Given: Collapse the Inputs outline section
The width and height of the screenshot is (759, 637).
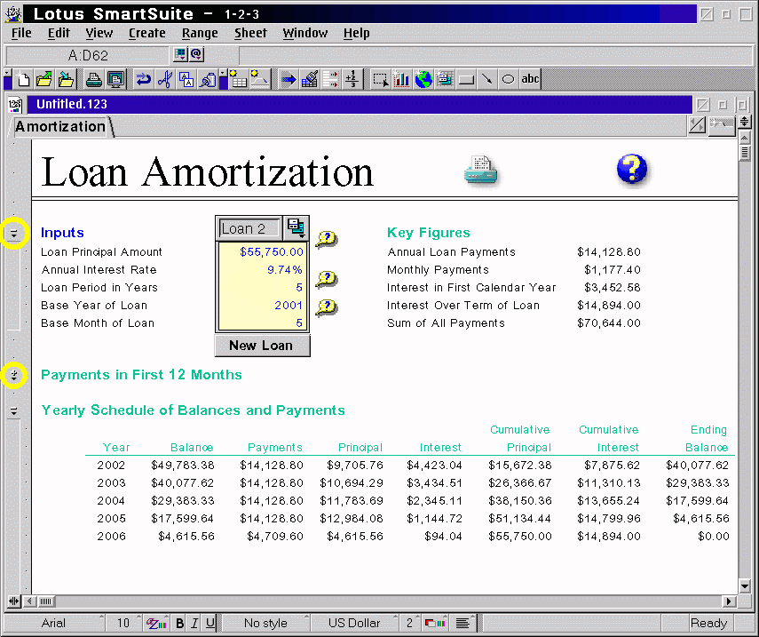Looking at the screenshot, I should (x=13, y=234).
